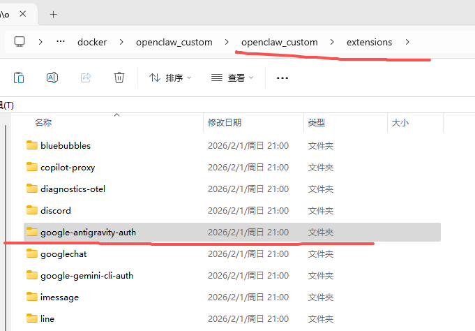Screen dimensions: 475x331
Task: Click the google-gemini-cli-auth folder name
Action: click(86, 276)
